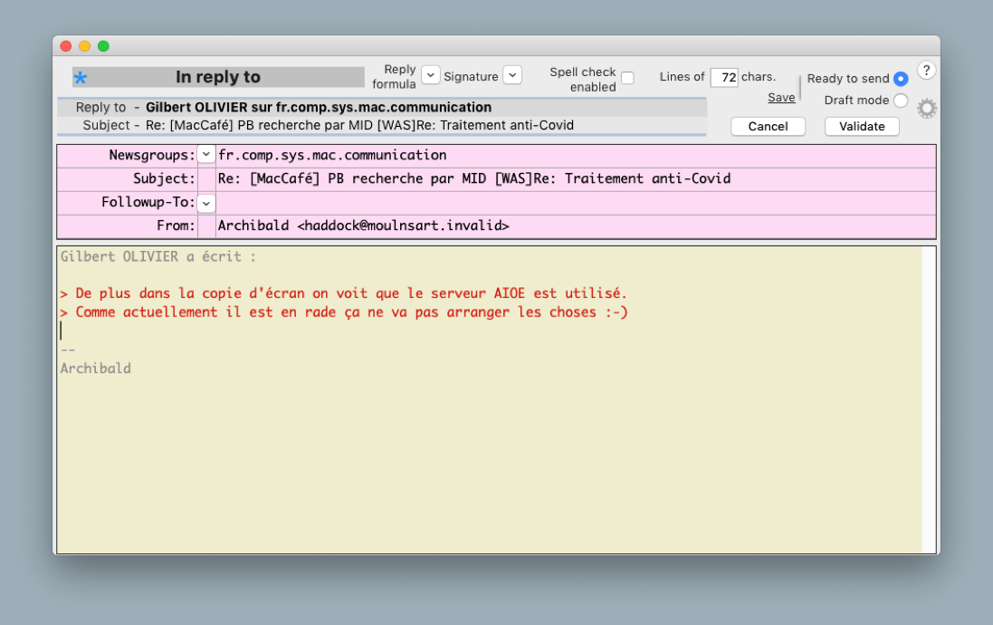Click the empty line below the quoted text
The height and width of the screenshot is (625, 993).
click(362, 331)
